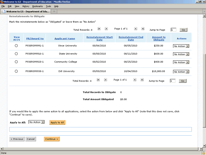
Task: Click previous page arrow in bottom pagination
Action: coord(106,79)
